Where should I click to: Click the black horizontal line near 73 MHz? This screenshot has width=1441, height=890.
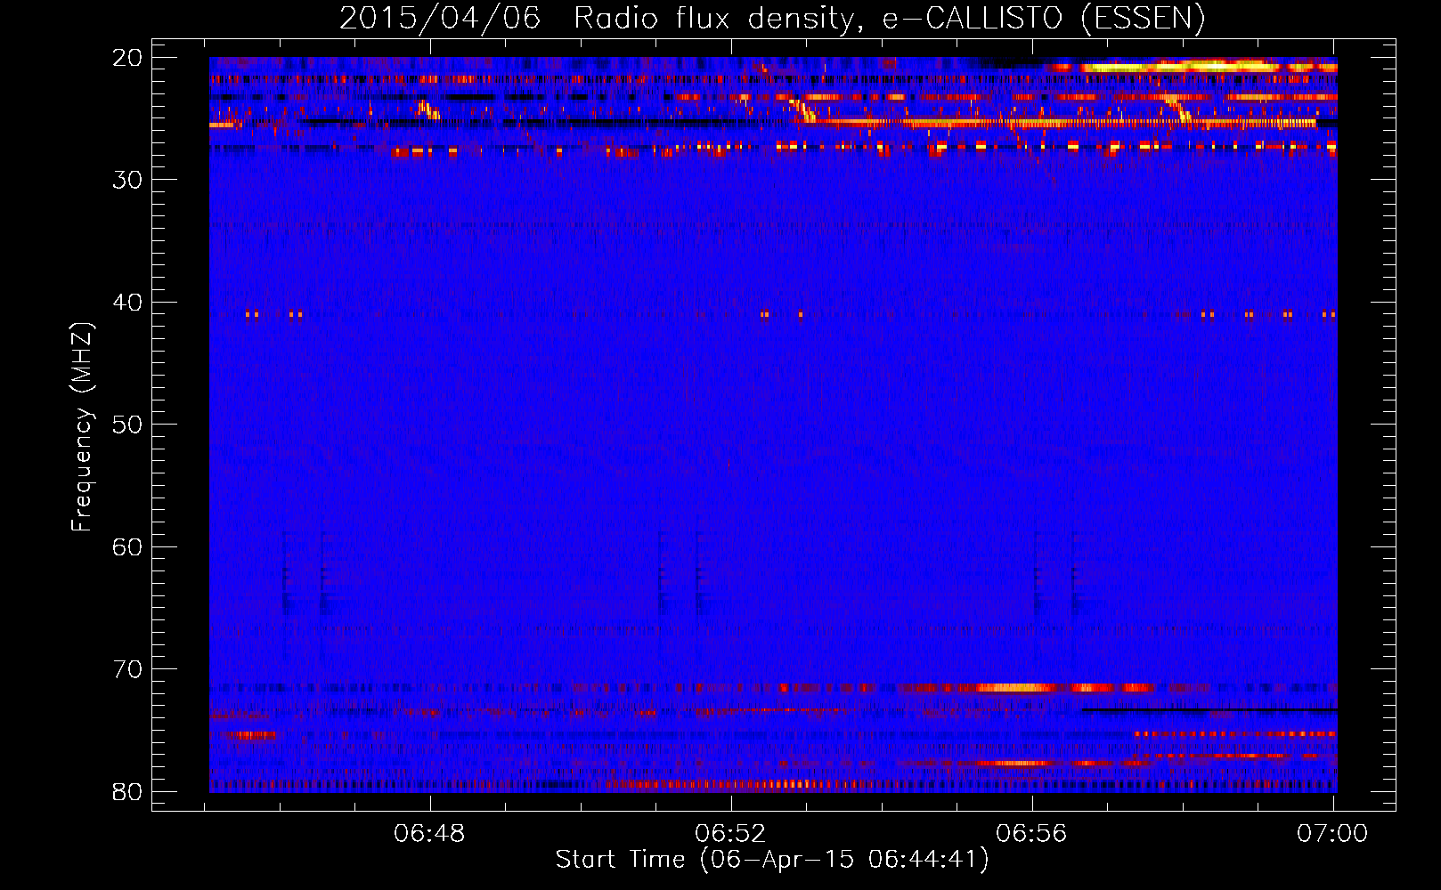click(x=1209, y=709)
